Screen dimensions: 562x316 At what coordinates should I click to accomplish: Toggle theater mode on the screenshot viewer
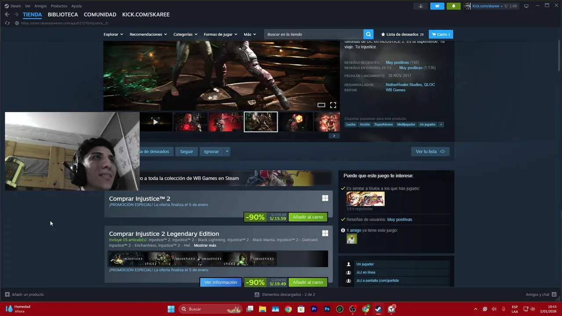click(x=321, y=105)
